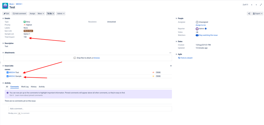Click the Created date value
Viewport: 264px width, 125px height.
click(203, 45)
